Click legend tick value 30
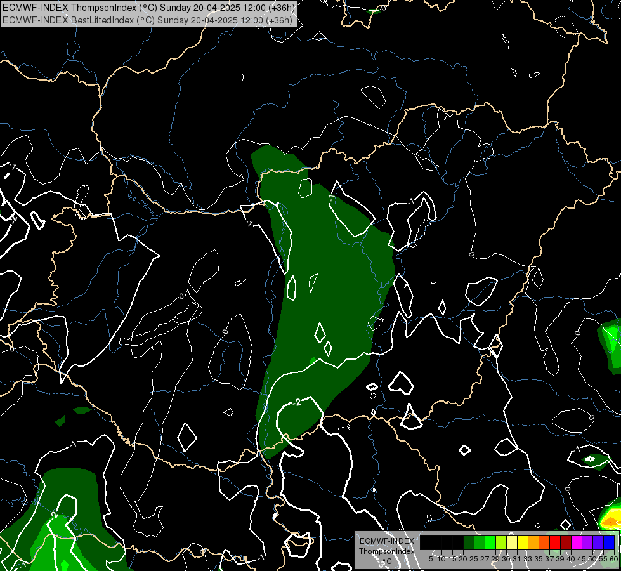621x571 pixels. tap(507, 559)
